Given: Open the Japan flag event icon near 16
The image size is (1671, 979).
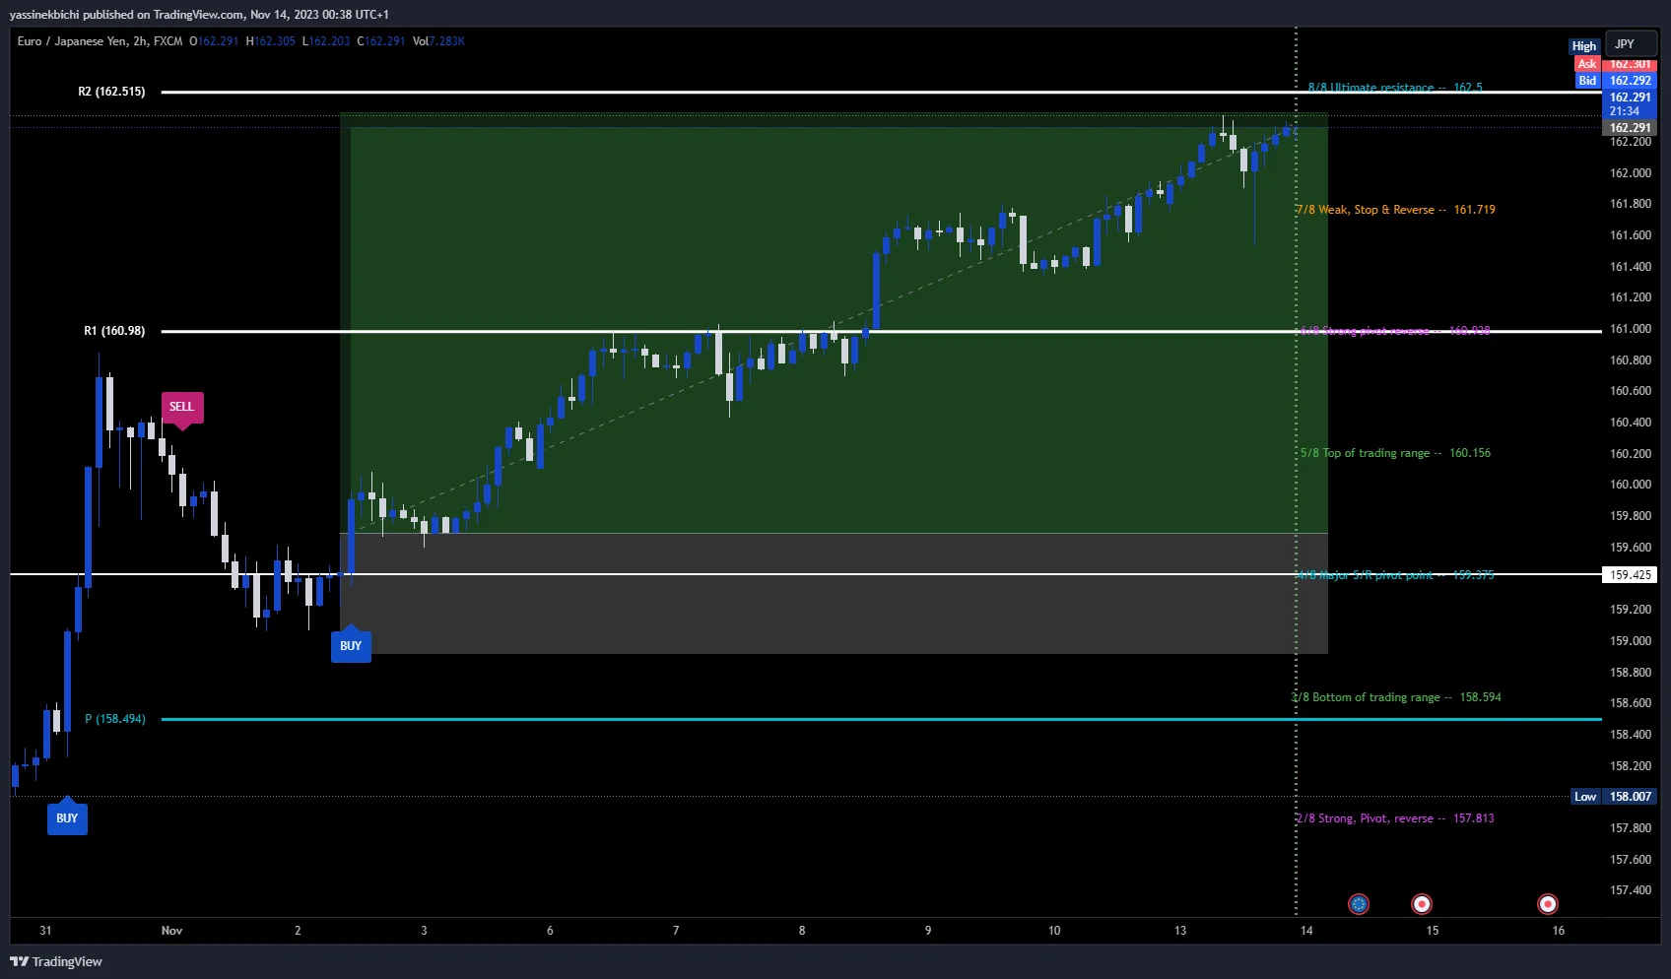Looking at the screenshot, I should 1547,903.
